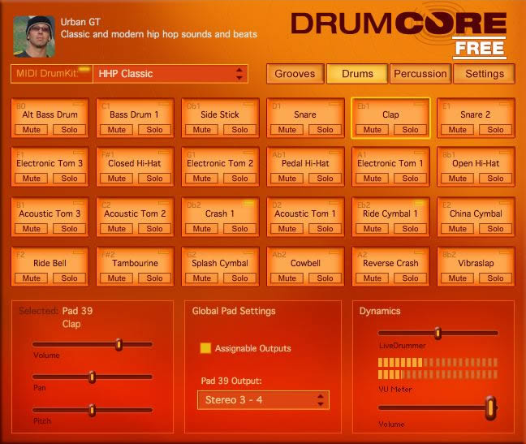Mute the Pedal Hi-Hat pad

tap(287, 179)
